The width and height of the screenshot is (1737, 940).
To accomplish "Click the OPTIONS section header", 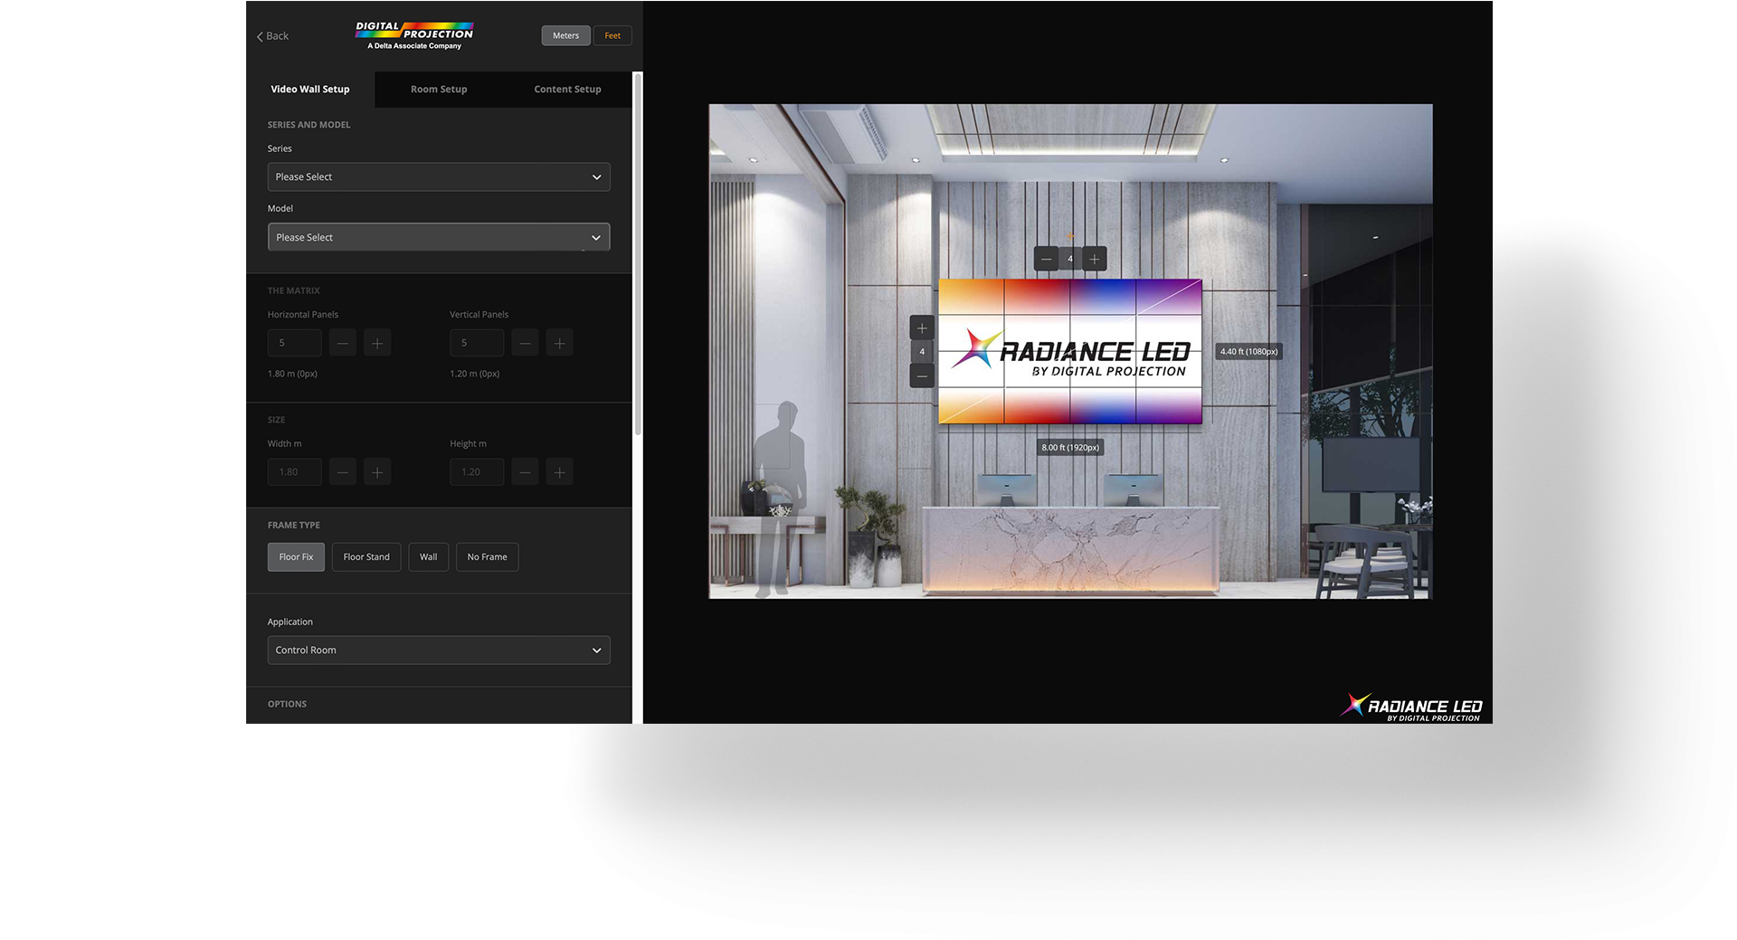I will pos(287,704).
